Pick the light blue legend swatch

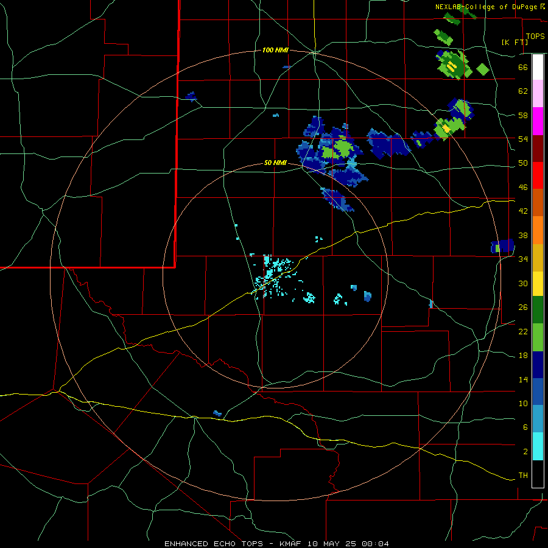pyautogui.click(x=538, y=419)
